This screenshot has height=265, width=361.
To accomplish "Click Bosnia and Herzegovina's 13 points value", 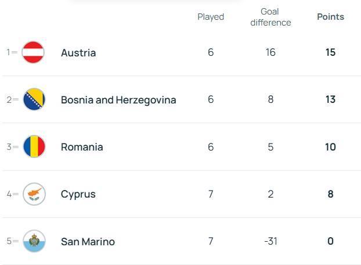I will point(330,99).
